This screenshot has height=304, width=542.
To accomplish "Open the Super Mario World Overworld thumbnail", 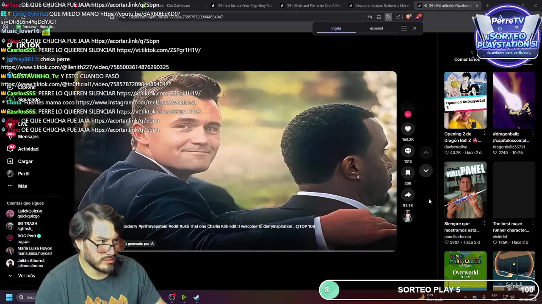I will (465, 271).
